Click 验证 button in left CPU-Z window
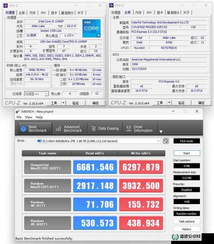Image resolution: width=214 pixels, height=244 pixels. tap(75, 103)
